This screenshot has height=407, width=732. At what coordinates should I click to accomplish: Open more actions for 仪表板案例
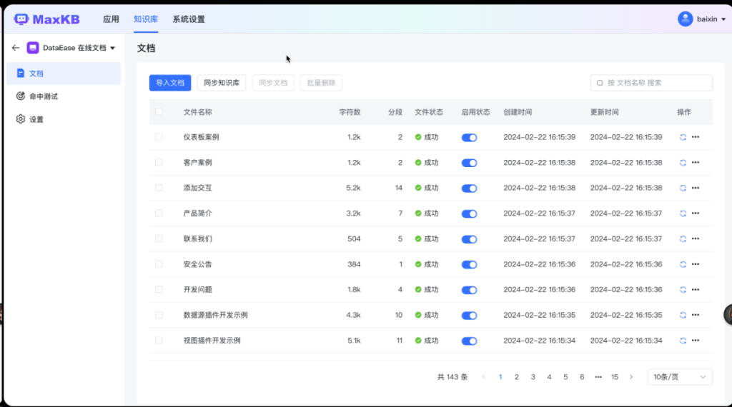point(696,137)
